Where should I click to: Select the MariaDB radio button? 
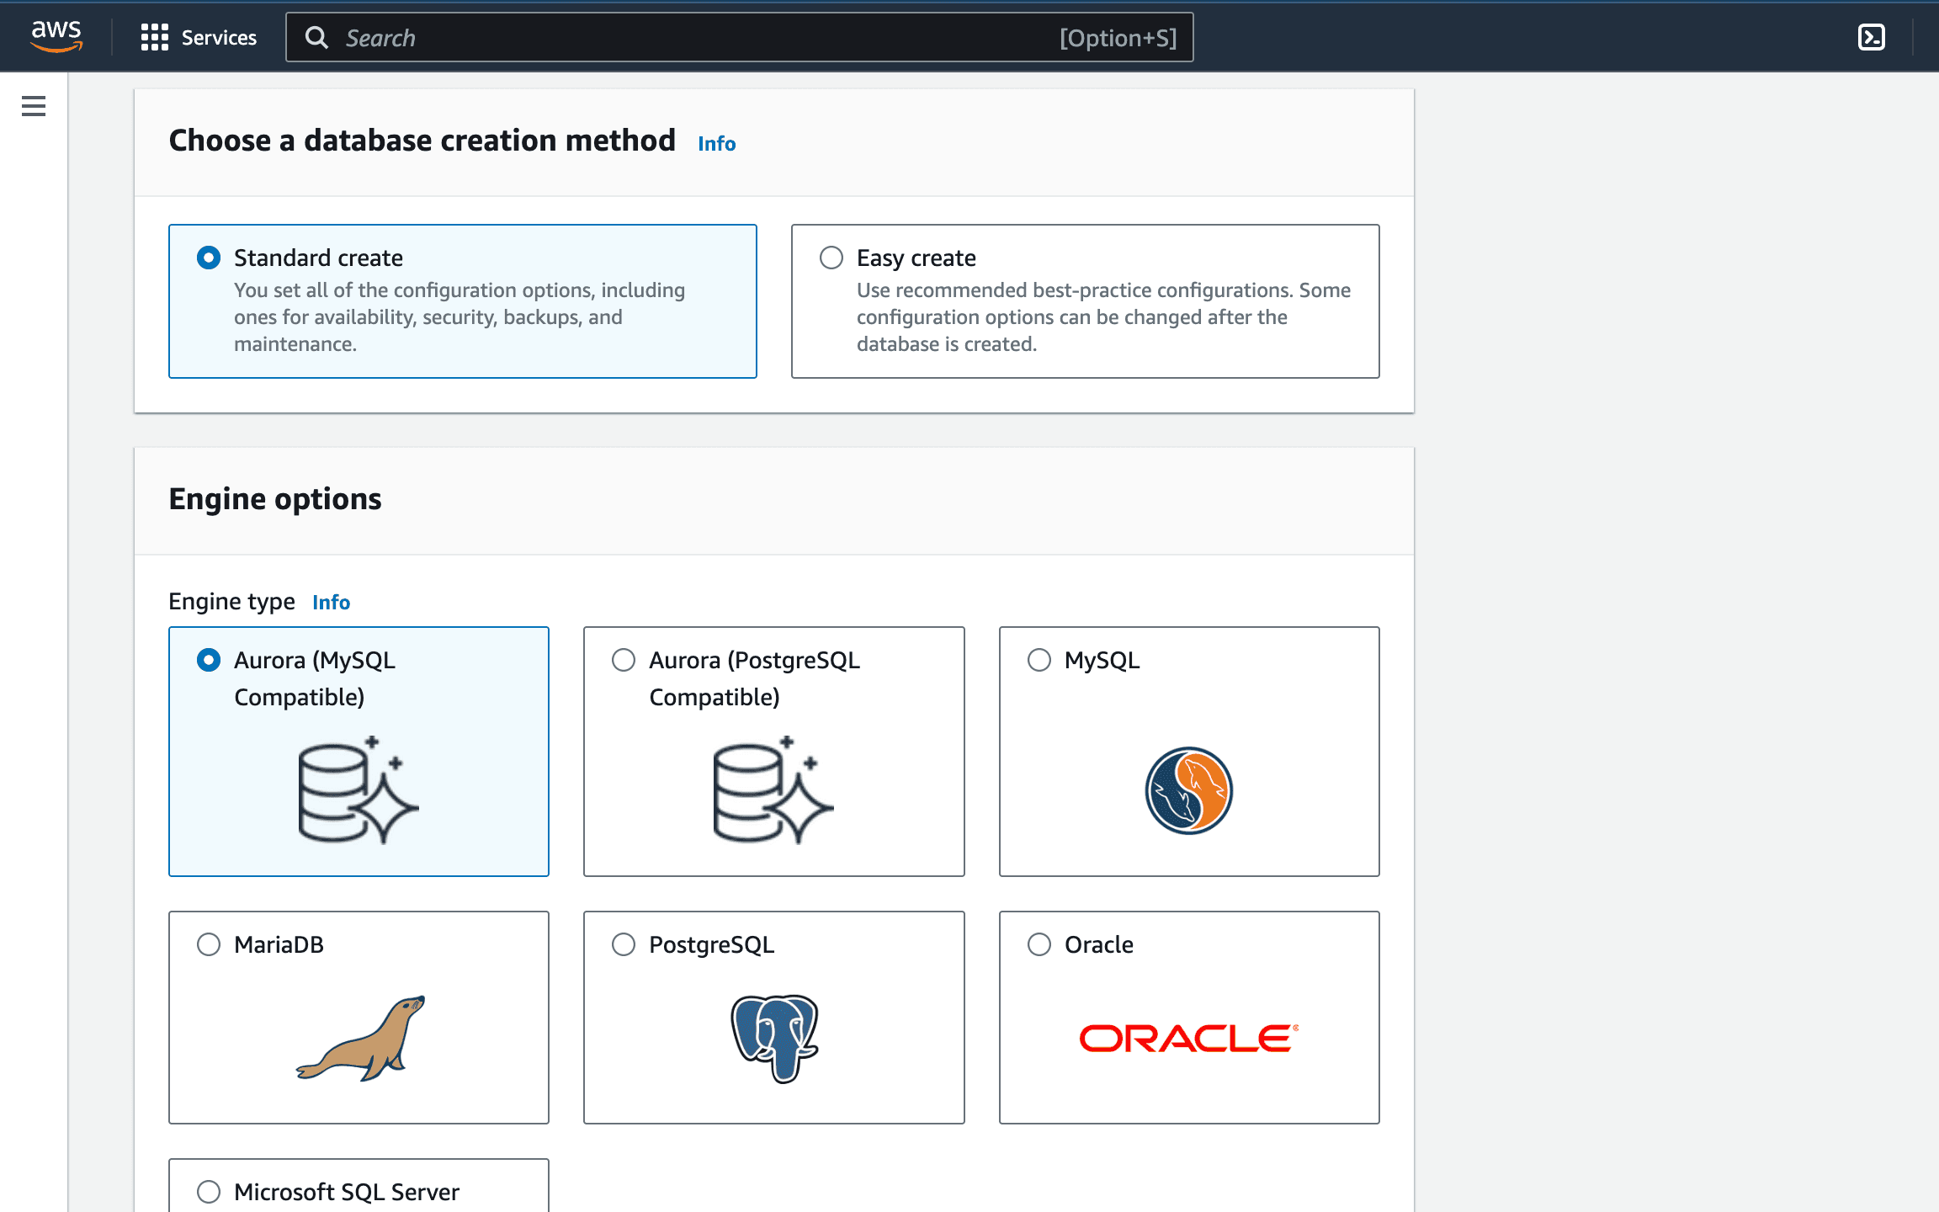coord(209,944)
